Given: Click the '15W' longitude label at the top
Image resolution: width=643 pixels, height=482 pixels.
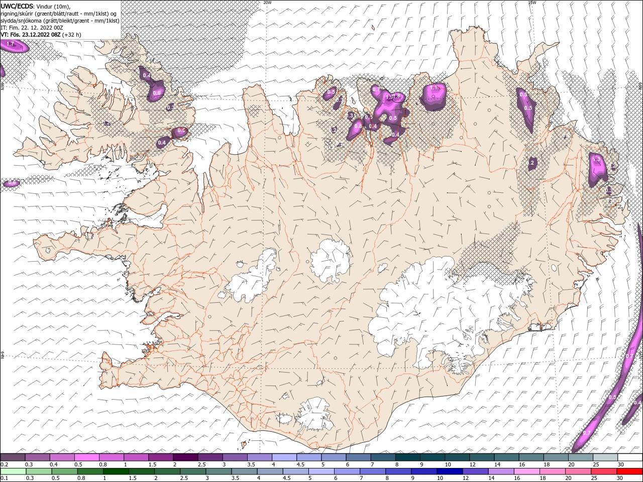Looking at the screenshot, I should click(x=532, y=3).
